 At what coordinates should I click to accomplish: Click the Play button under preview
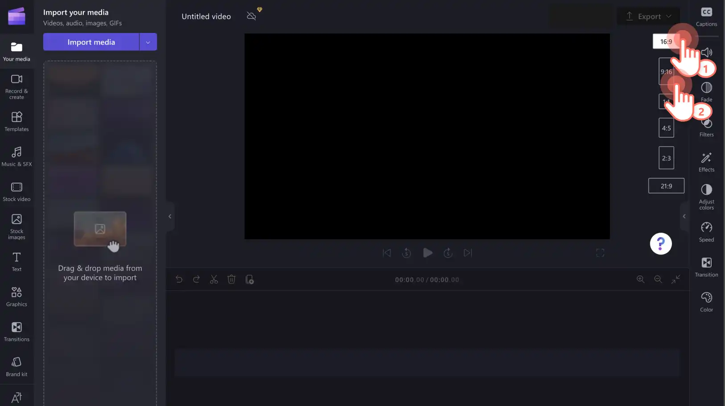(427, 253)
